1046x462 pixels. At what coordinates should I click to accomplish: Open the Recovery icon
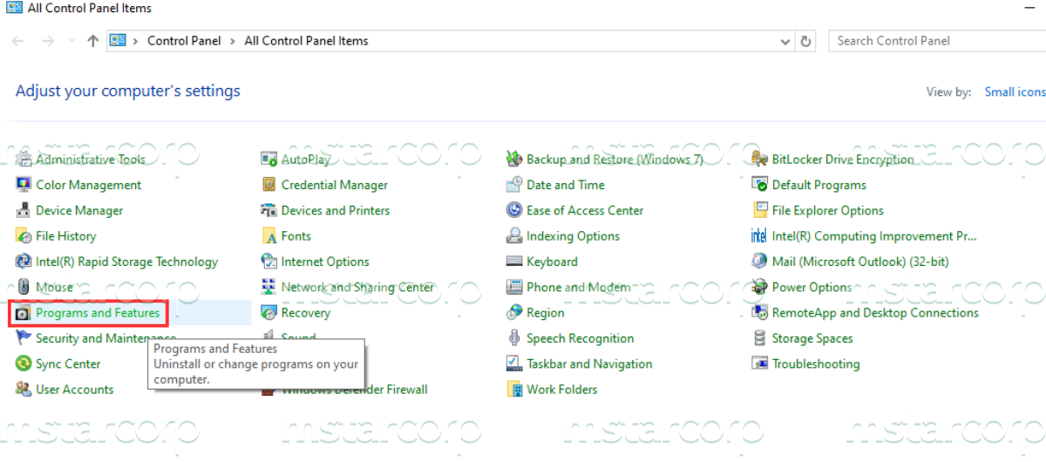tap(268, 313)
